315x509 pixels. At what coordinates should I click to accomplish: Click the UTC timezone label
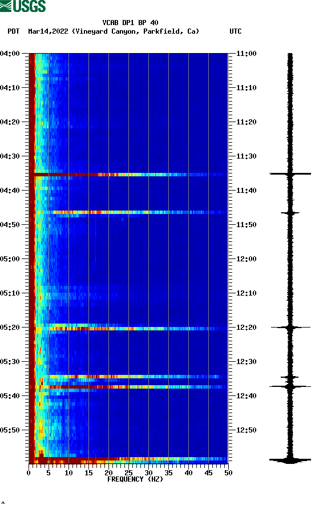(236, 31)
